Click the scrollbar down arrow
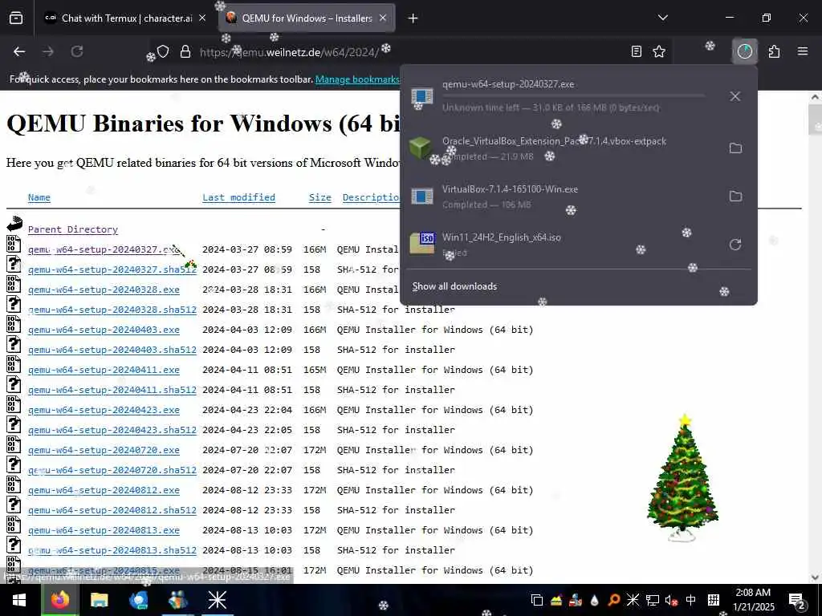Viewport: 822px width, 616px height. click(x=816, y=577)
